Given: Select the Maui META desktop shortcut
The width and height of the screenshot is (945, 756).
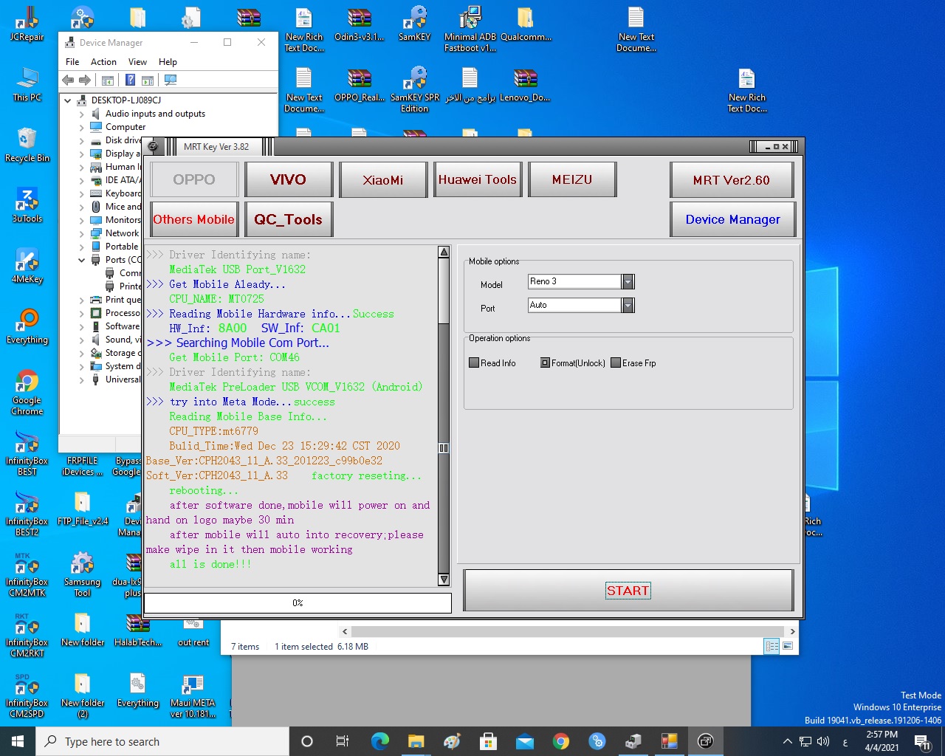Looking at the screenshot, I should point(193,695).
